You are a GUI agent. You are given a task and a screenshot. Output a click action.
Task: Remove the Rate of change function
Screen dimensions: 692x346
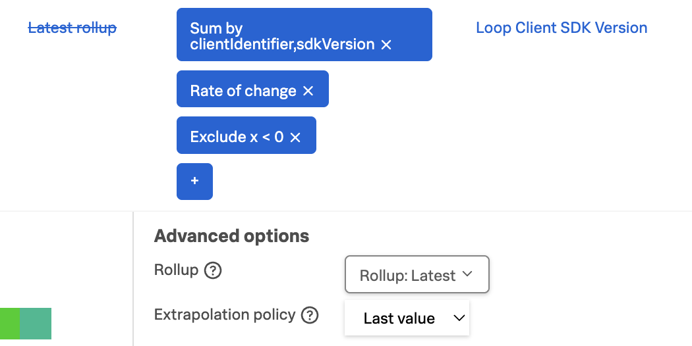click(x=308, y=91)
